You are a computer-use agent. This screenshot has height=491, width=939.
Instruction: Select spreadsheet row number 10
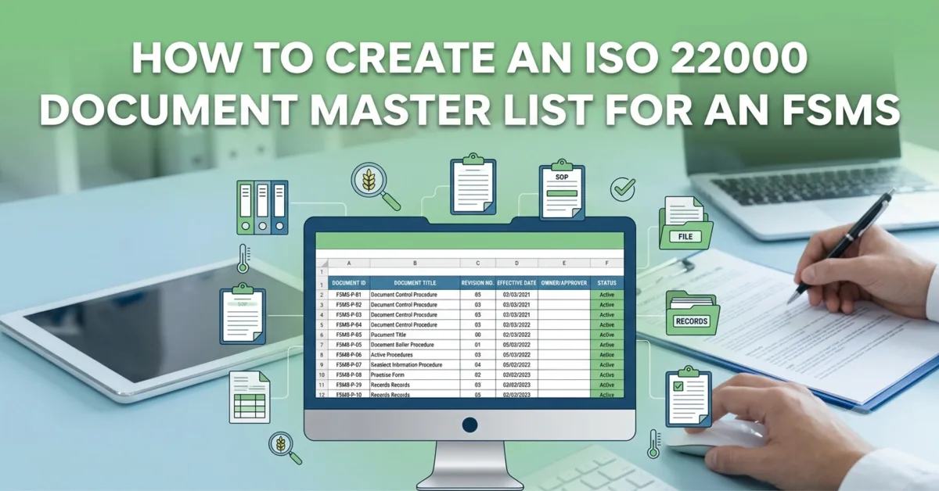coord(322,375)
